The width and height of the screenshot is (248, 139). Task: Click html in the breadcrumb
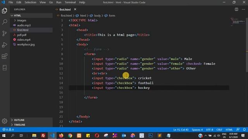click(83, 15)
